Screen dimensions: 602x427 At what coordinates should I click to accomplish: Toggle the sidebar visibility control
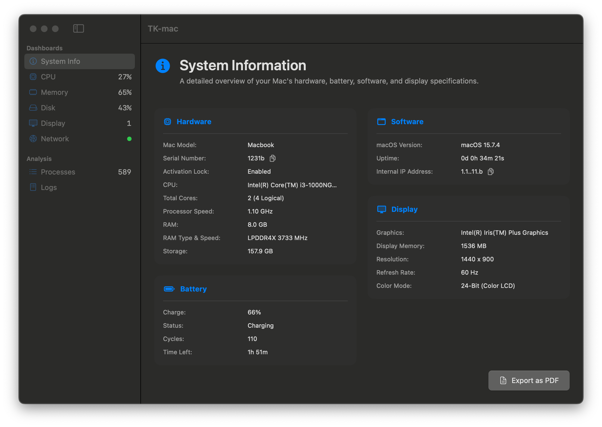pos(78,28)
